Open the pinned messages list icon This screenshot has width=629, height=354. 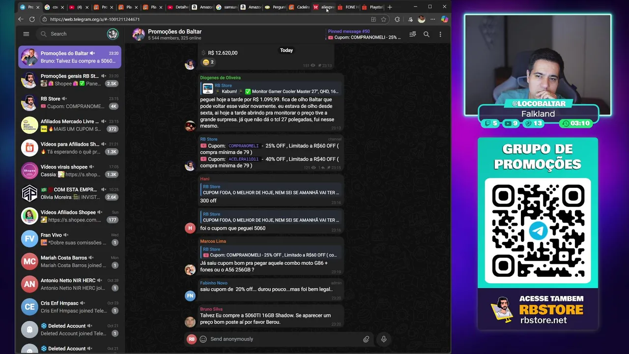(x=413, y=34)
